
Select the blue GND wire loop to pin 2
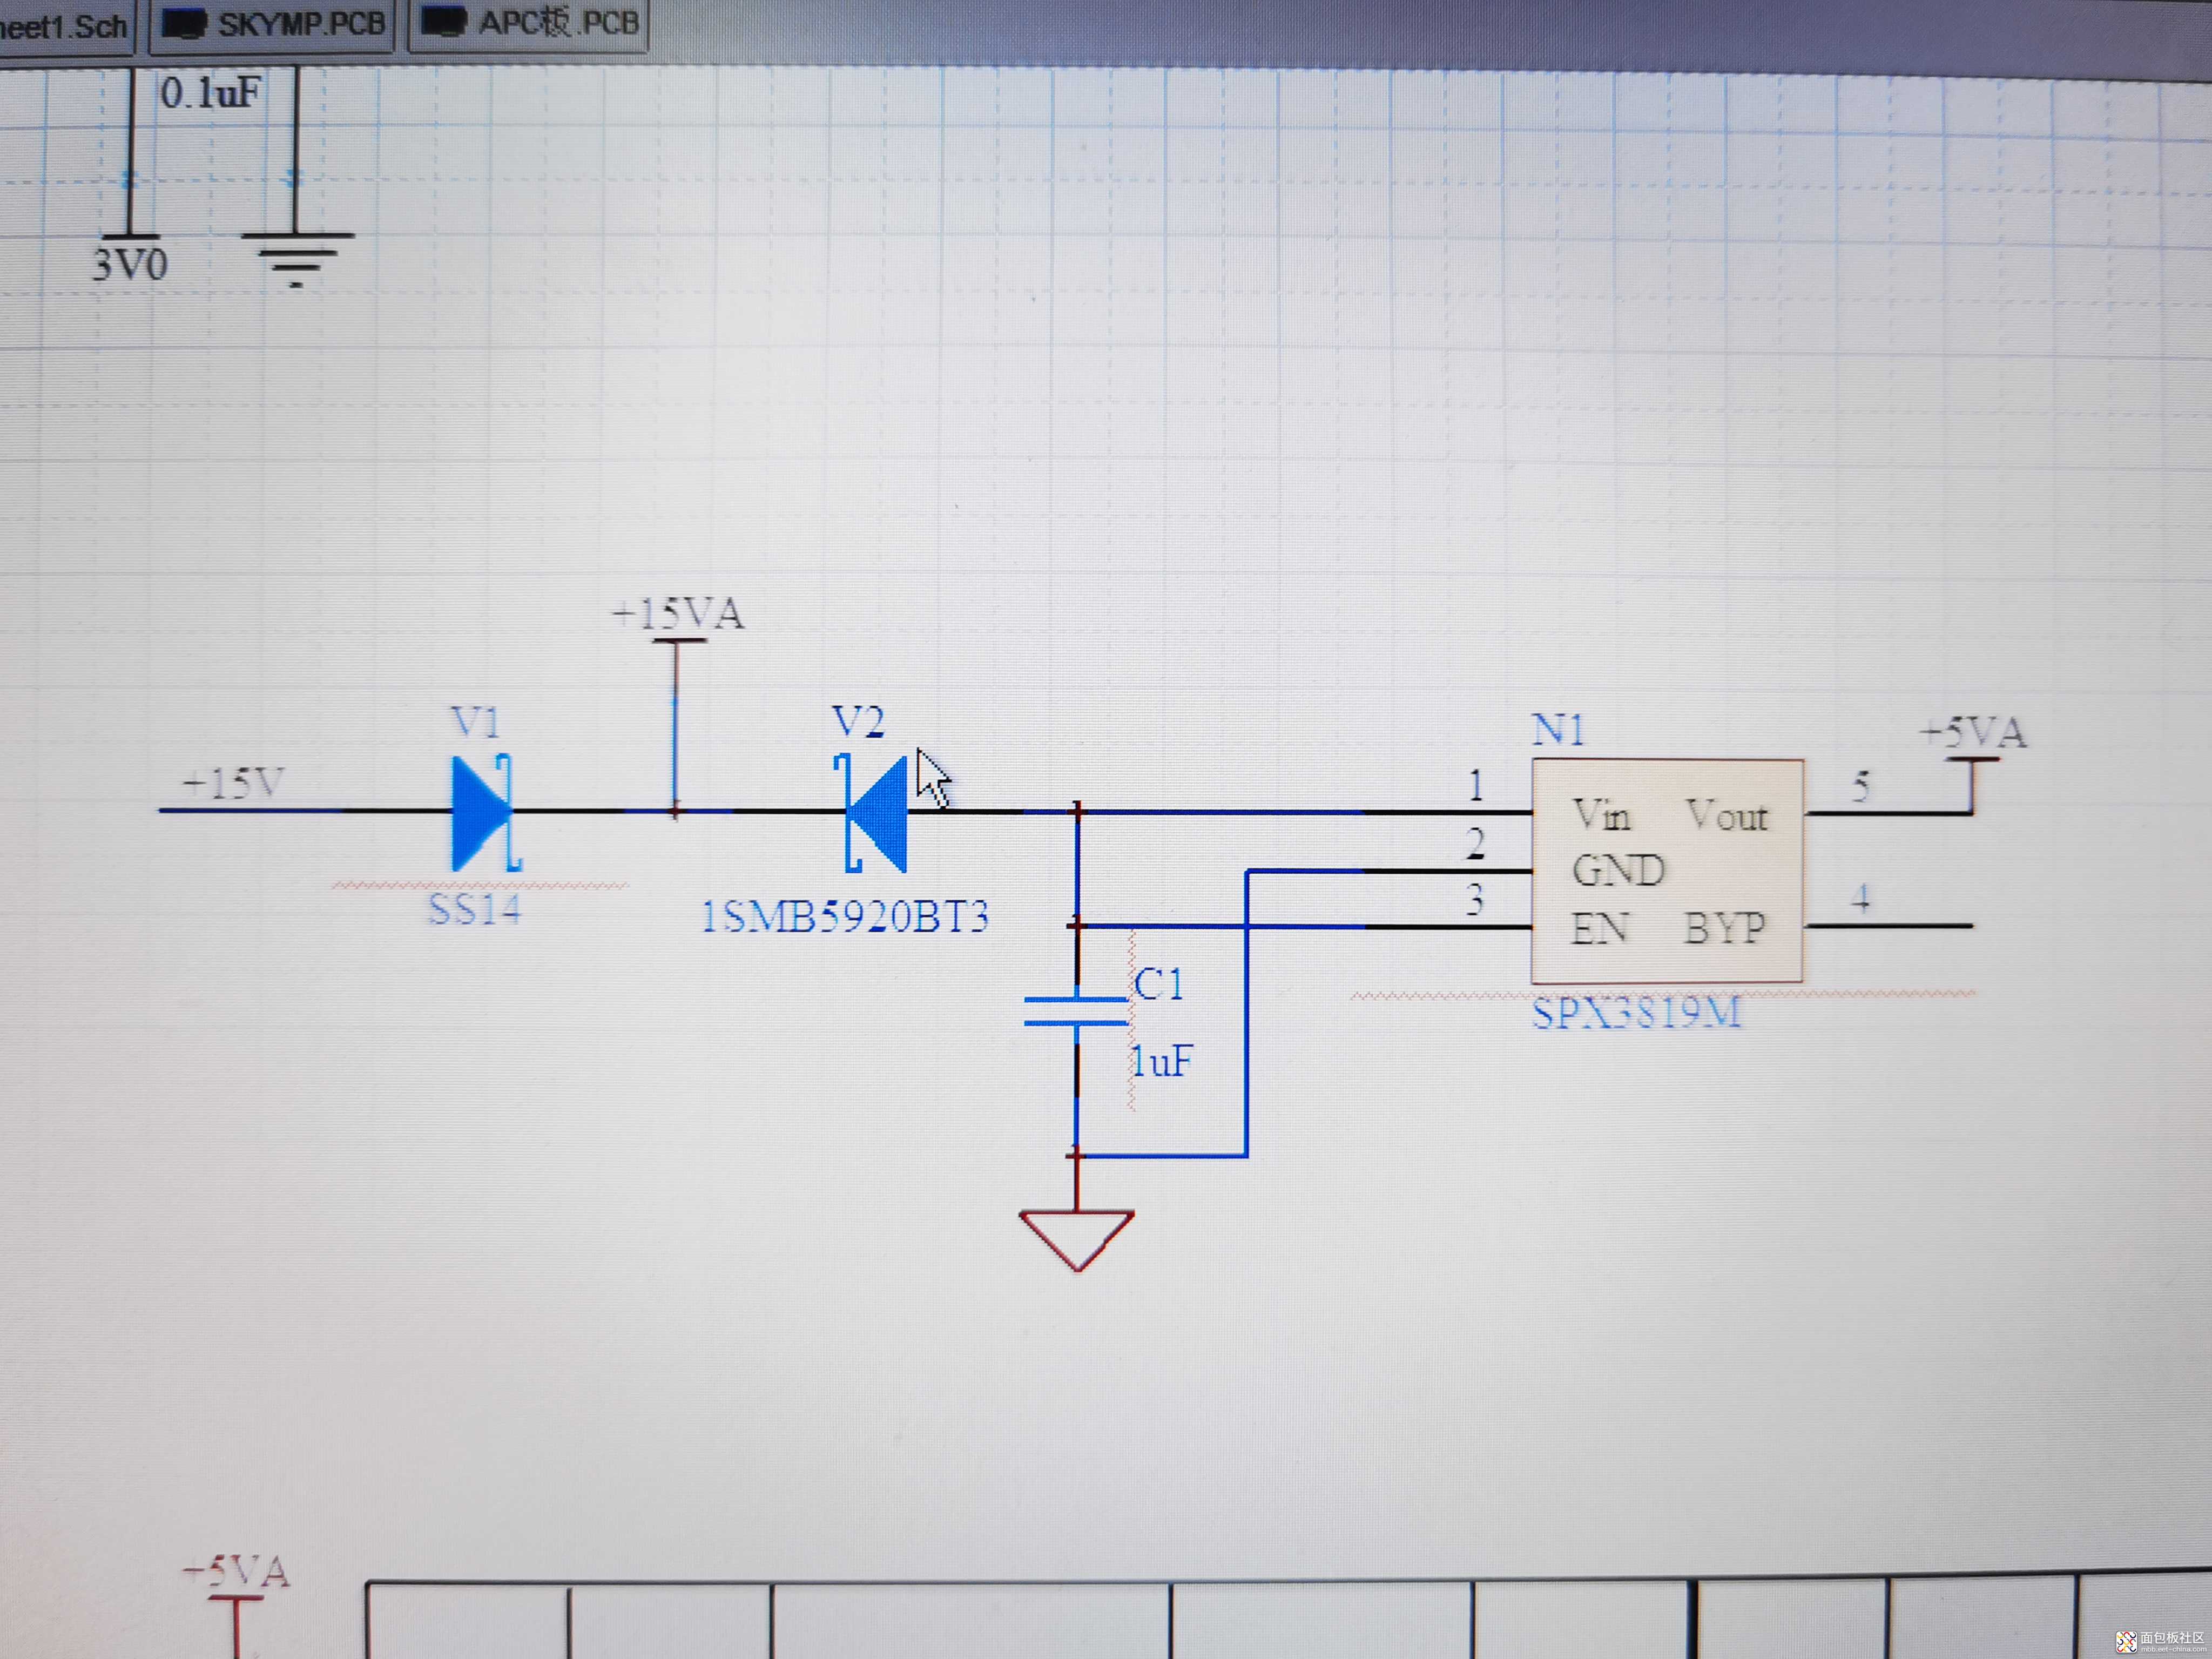tap(1246, 1012)
